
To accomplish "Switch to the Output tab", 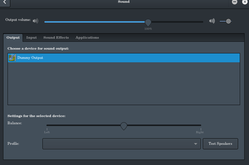I will (x=13, y=38).
